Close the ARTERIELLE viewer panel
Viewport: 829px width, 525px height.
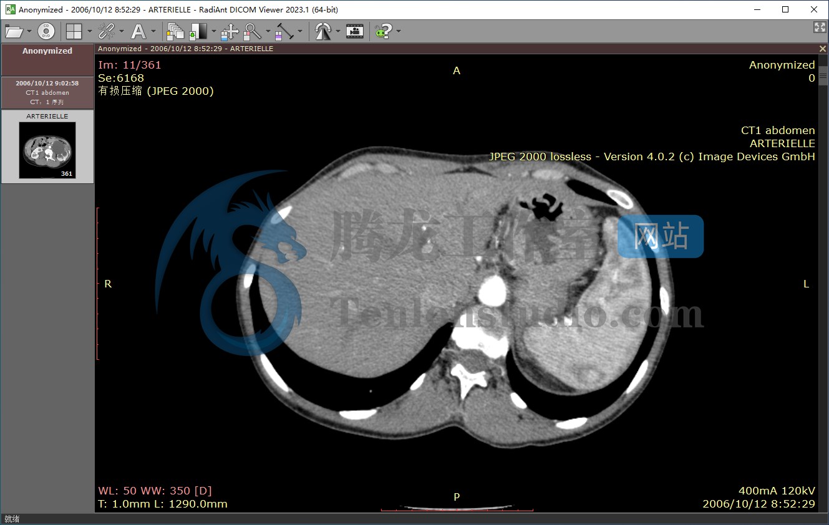pos(822,49)
